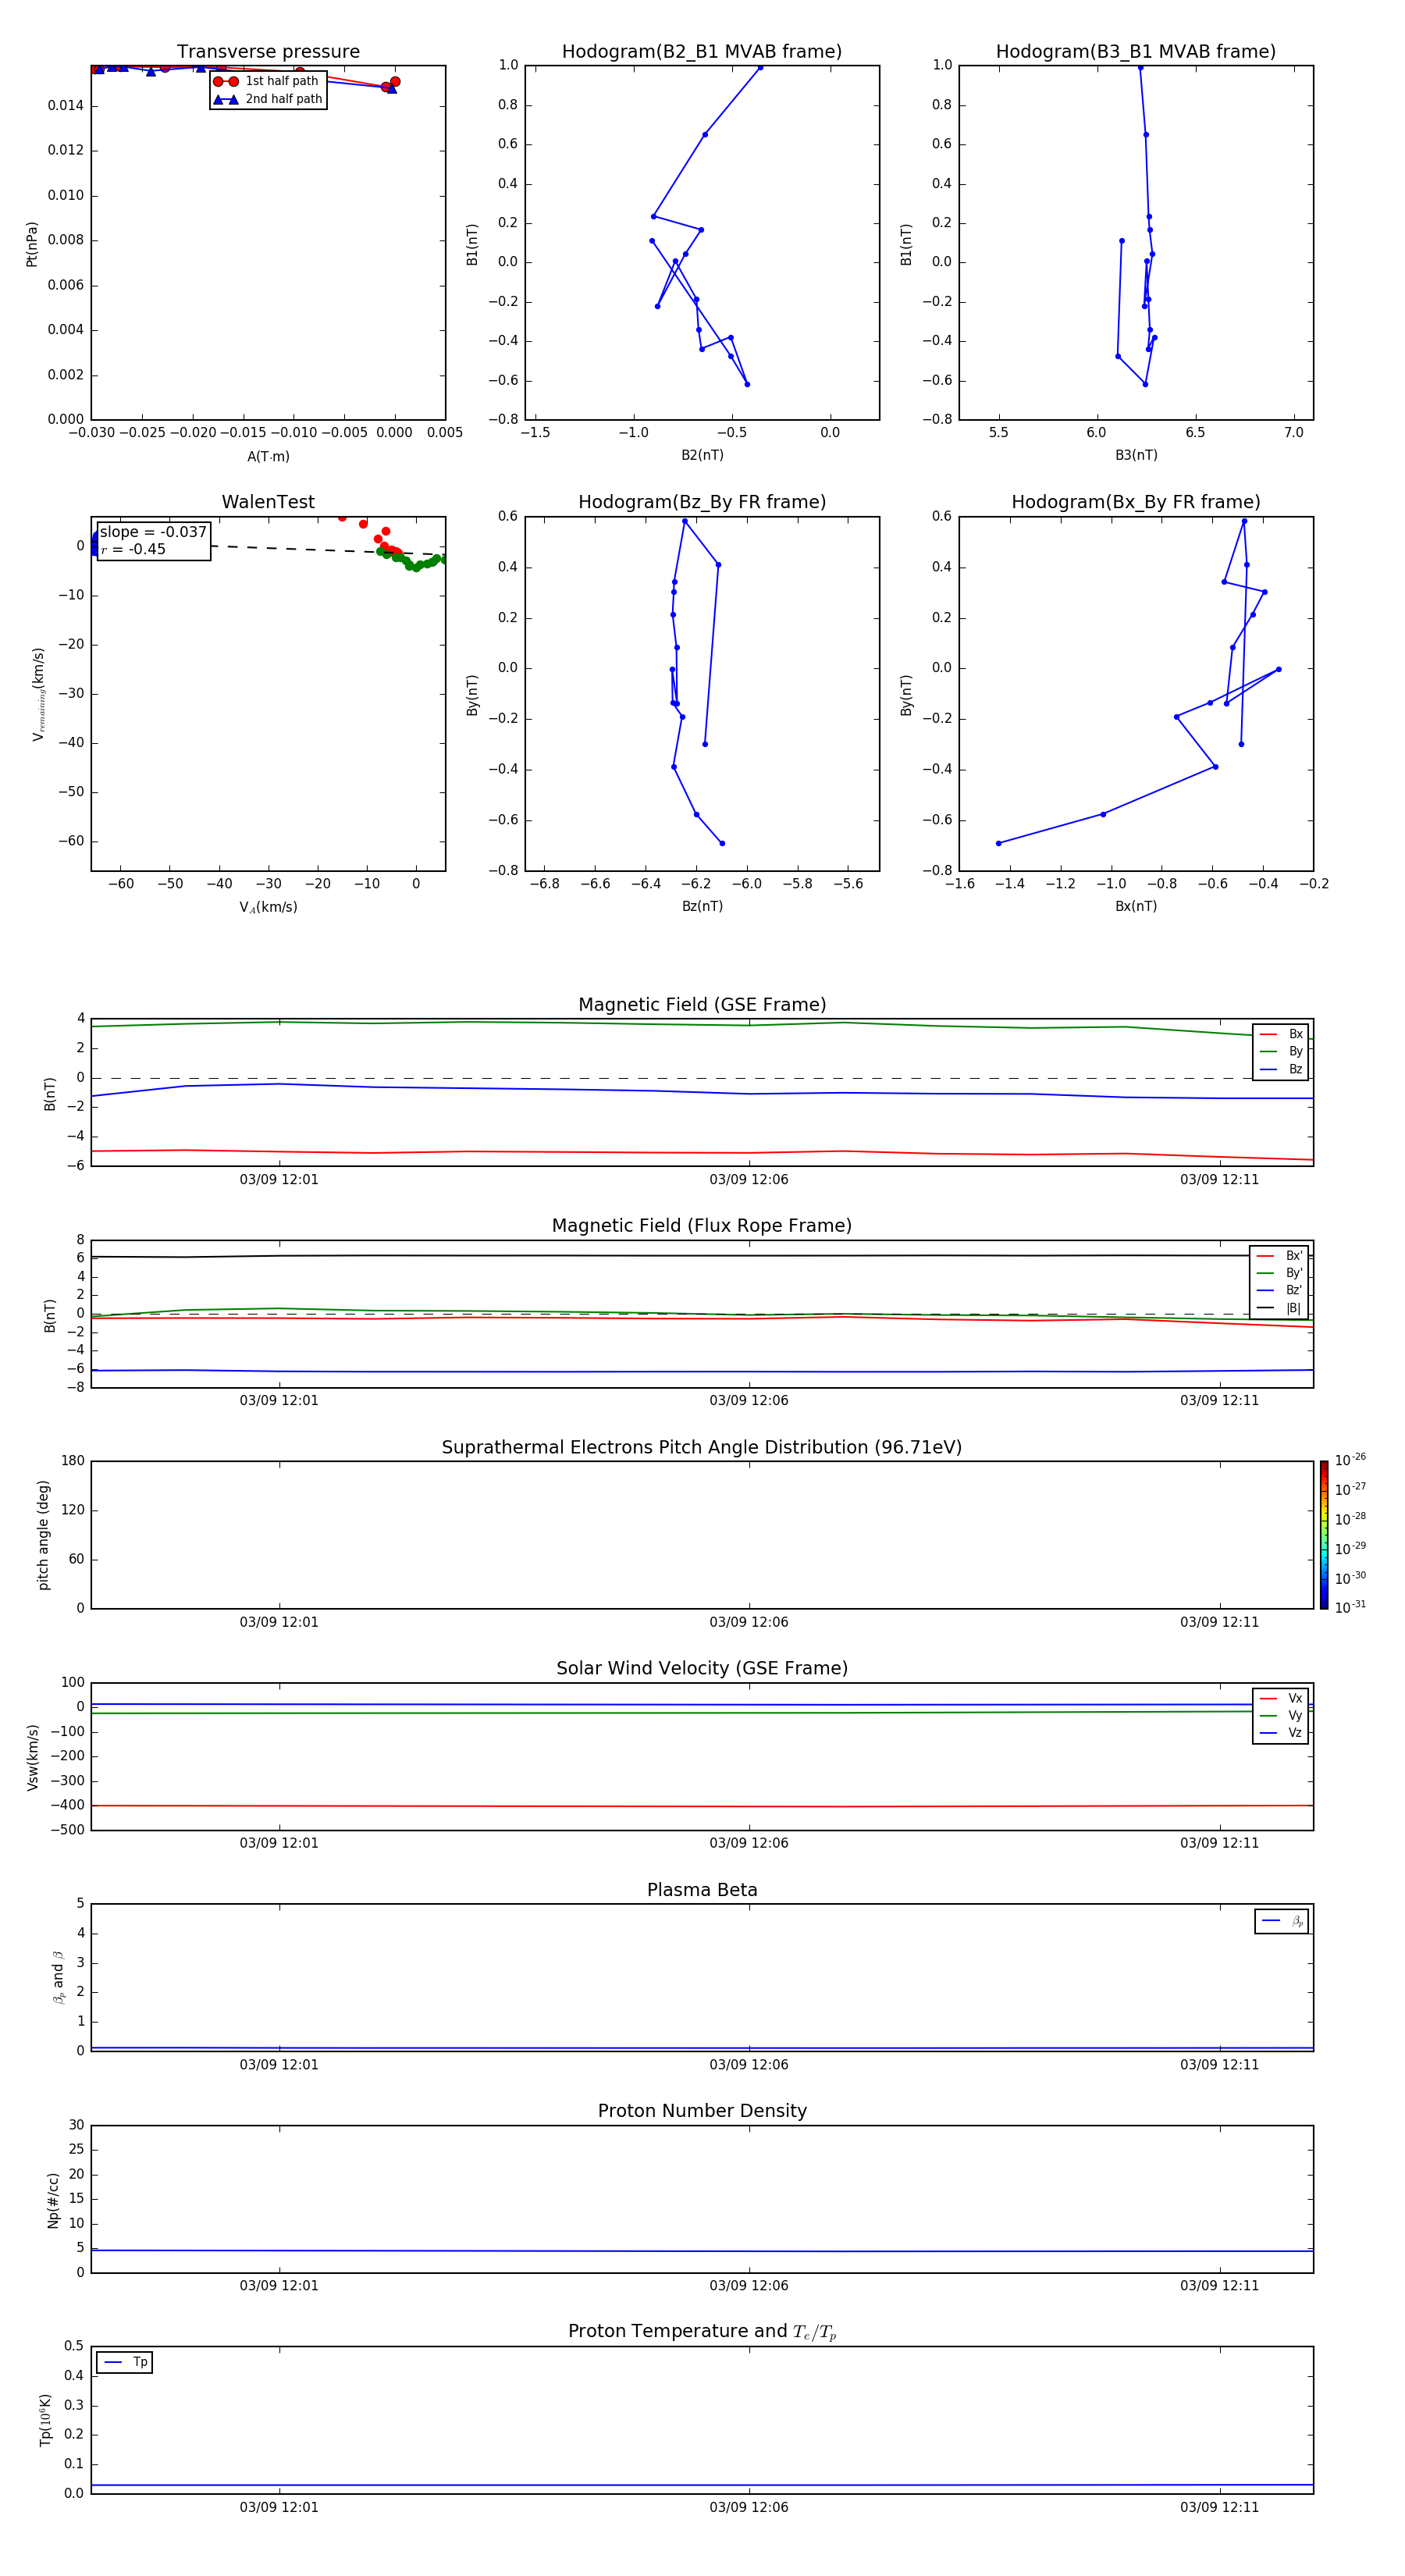1405x2576 pixels.
Task: Click the "Hodogram(B2_B1 MVAB frame)" title
Action: pyautogui.click(x=702, y=52)
